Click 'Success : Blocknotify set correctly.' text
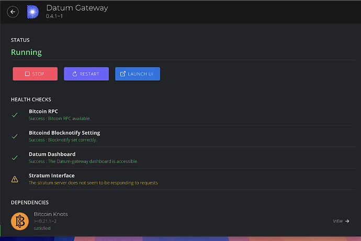 pyautogui.click(x=63, y=140)
